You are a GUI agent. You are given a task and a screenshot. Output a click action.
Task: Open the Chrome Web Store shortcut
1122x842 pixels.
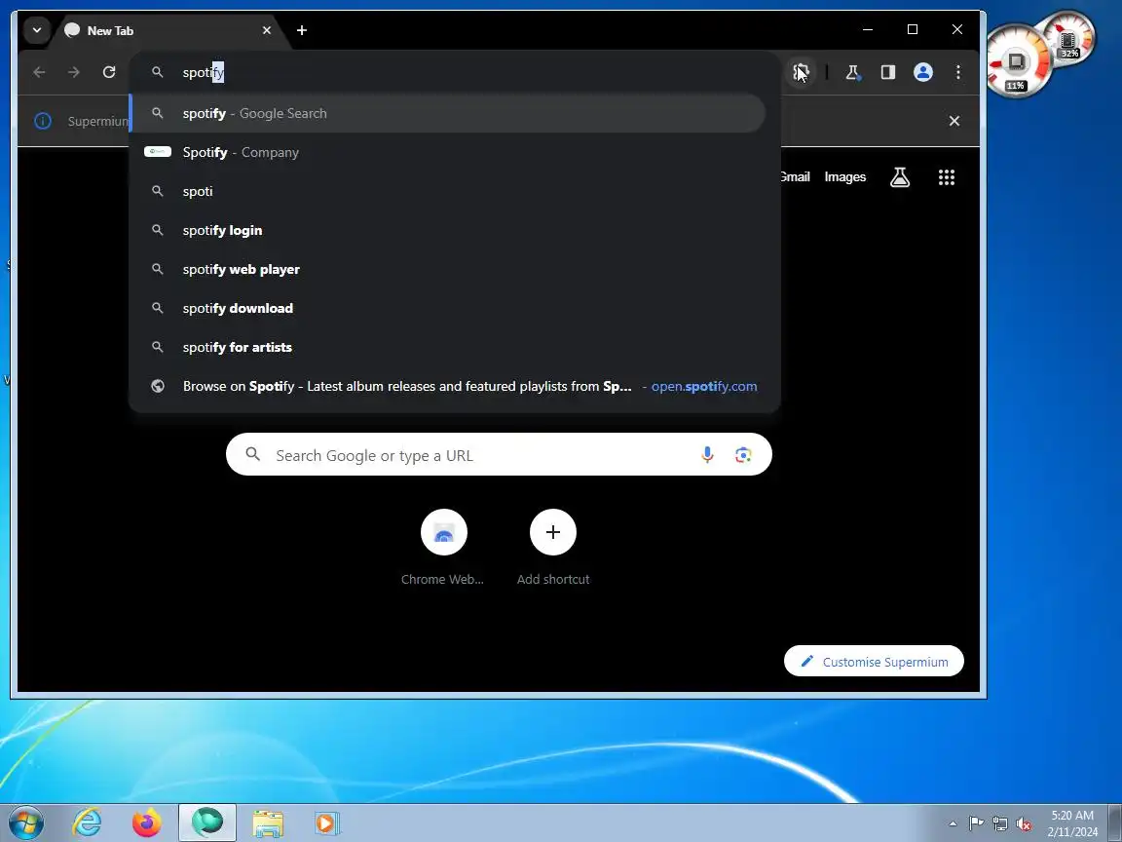(444, 547)
